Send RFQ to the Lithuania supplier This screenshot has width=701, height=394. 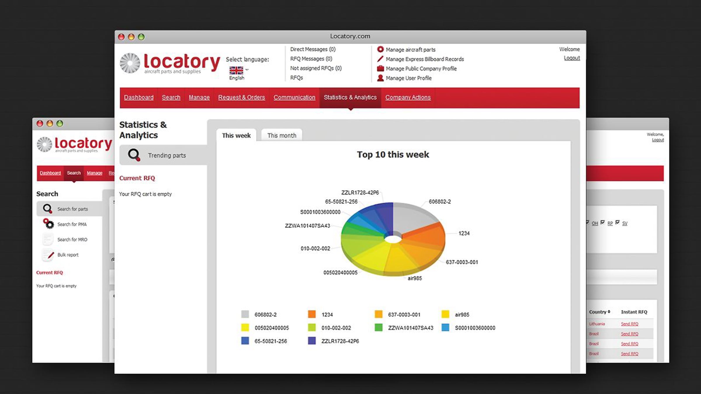[x=629, y=324]
